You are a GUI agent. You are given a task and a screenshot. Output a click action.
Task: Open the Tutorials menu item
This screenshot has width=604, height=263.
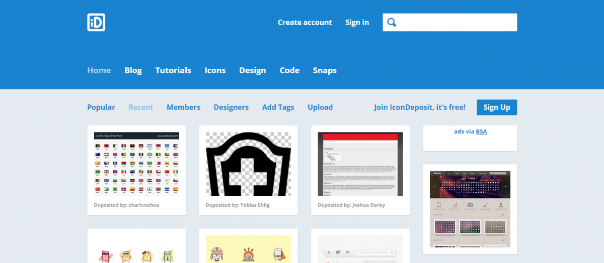173,70
